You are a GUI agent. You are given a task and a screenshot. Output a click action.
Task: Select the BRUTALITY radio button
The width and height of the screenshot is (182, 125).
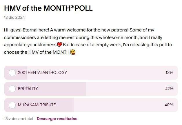pos(12,89)
